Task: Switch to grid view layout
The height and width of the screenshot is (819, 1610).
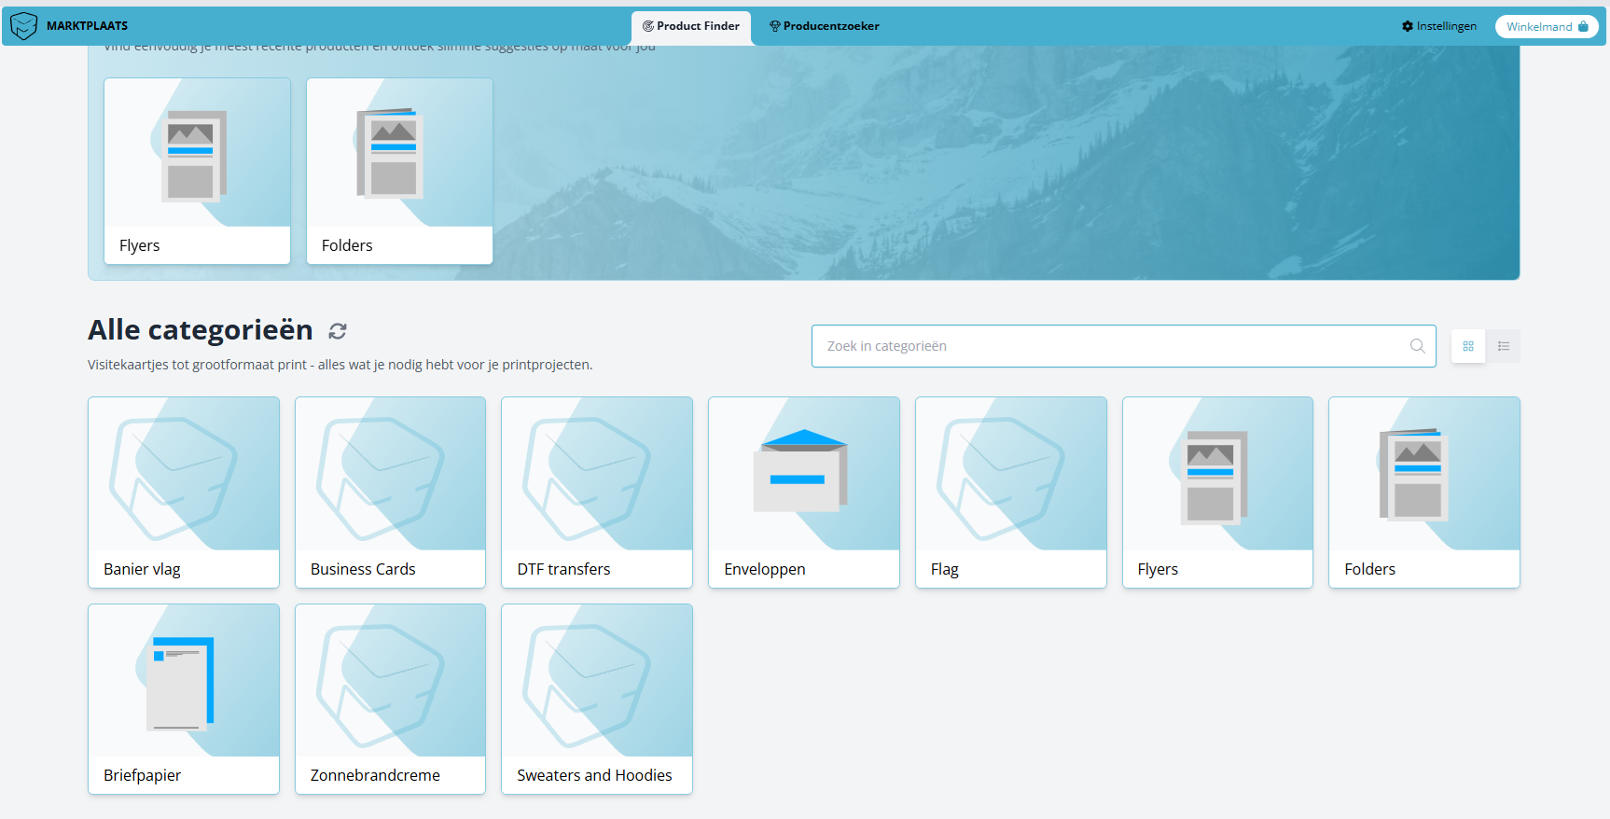Action: click(x=1468, y=346)
